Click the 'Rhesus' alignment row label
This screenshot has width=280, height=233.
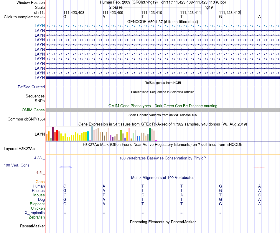38,191
